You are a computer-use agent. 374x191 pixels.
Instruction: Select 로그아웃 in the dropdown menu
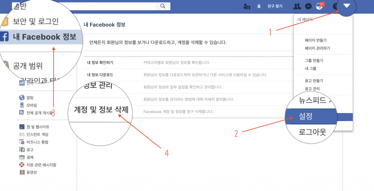coord(312,132)
